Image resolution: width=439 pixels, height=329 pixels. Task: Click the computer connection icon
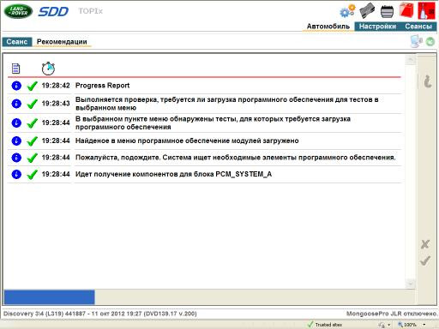coord(416,41)
